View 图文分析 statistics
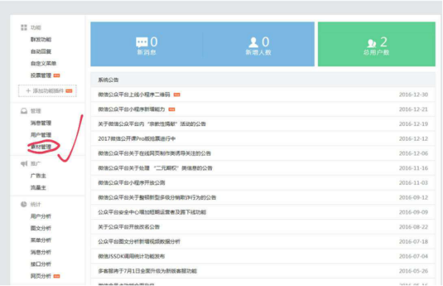 point(41,229)
